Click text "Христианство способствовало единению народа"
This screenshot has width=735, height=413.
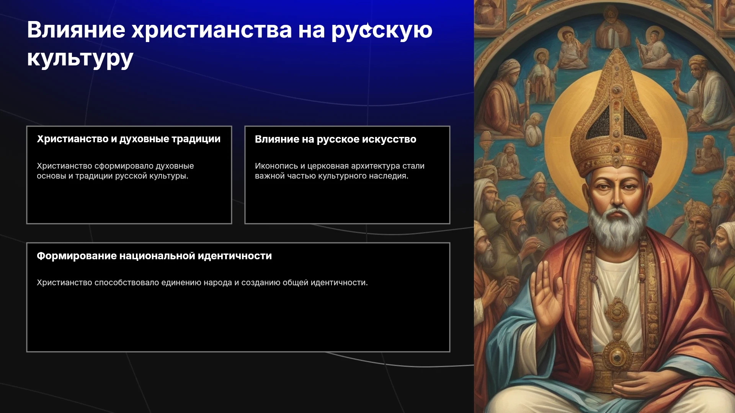tap(202, 283)
